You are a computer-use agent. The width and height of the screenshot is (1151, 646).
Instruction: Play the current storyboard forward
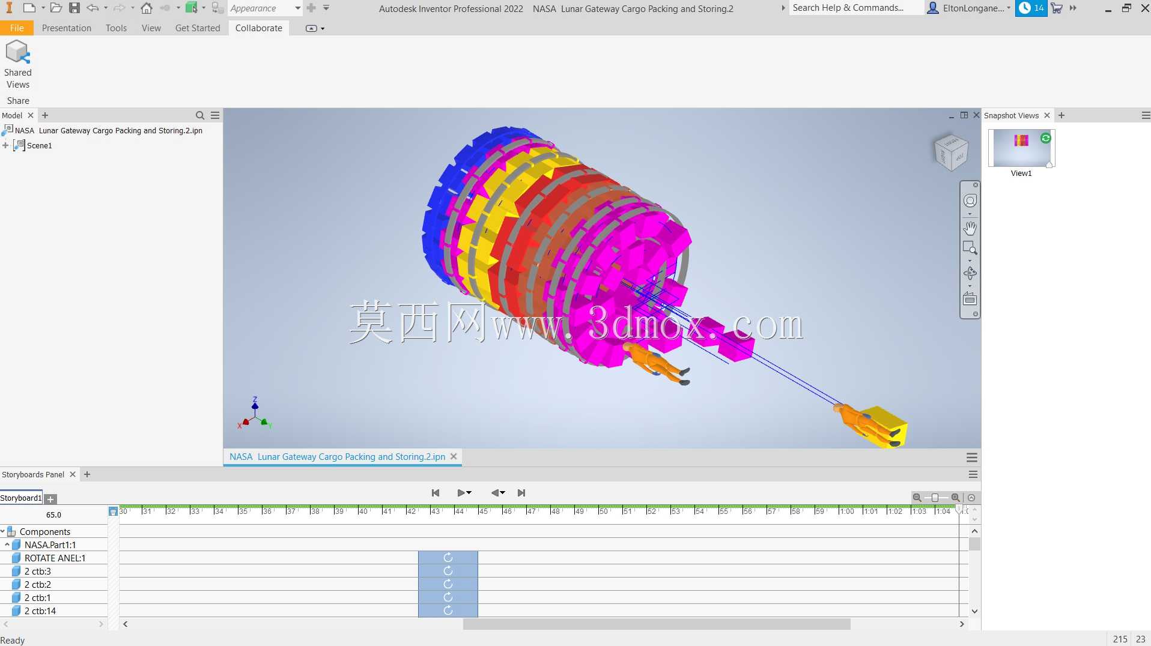point(461,493)
